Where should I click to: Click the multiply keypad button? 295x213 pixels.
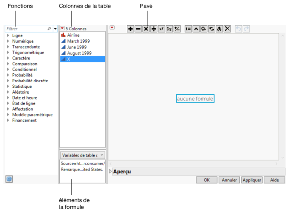[146, 29]
